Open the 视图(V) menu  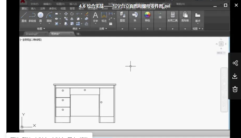point(60,4)
